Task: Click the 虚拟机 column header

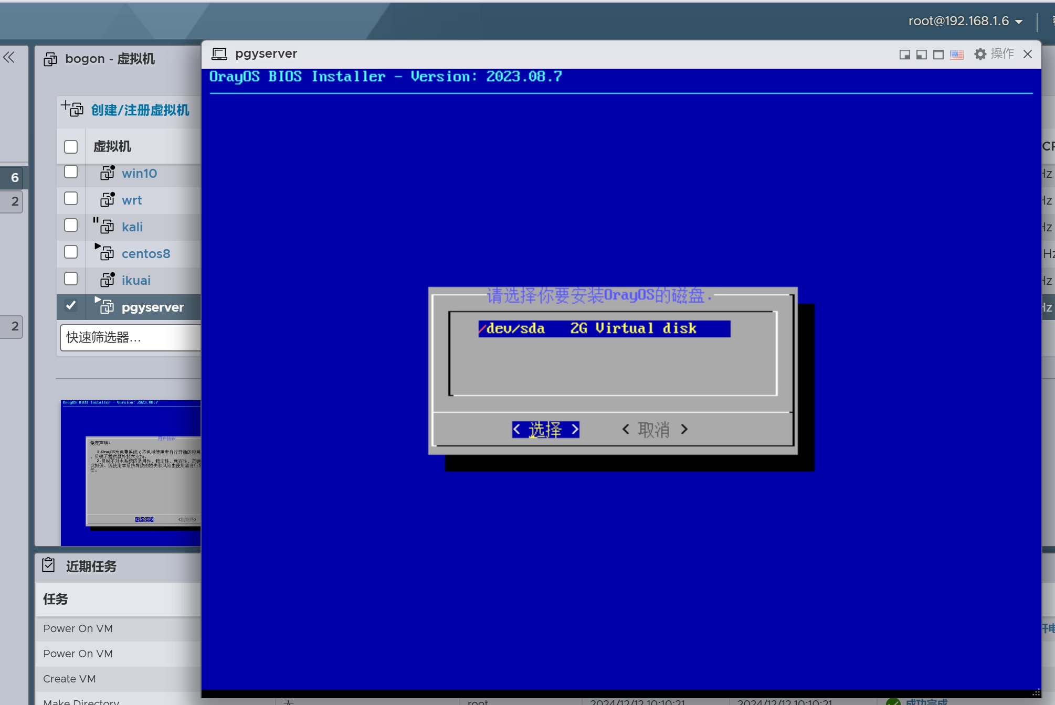Action: (111, 146)
